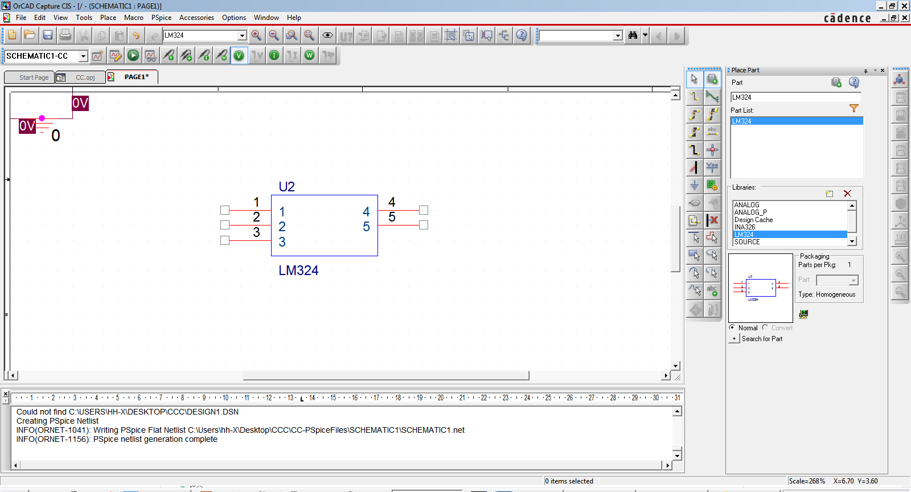
Task: Select the Place Ground tool
Action: point(694,185)
